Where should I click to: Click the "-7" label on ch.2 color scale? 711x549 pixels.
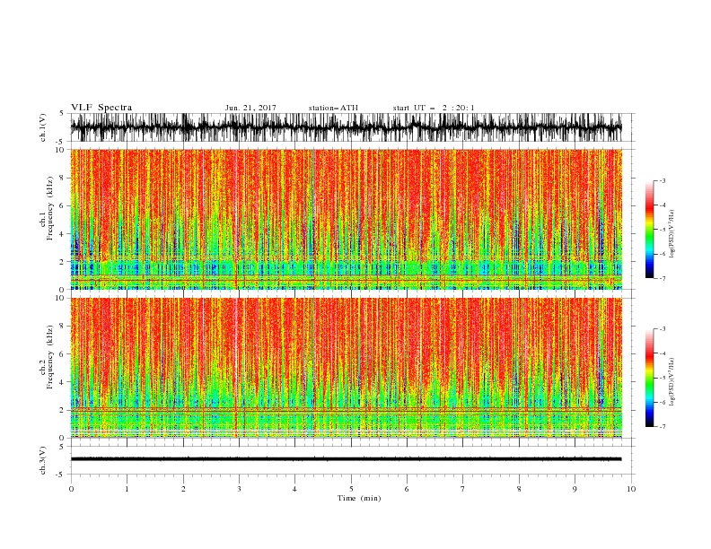tap(663, 426)
